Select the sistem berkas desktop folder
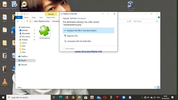Viewport: 178px width, 100px height. (5, 5)
